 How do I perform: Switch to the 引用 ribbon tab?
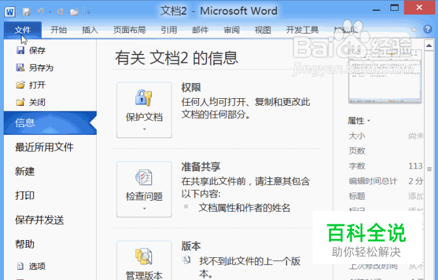coord(169,30)
